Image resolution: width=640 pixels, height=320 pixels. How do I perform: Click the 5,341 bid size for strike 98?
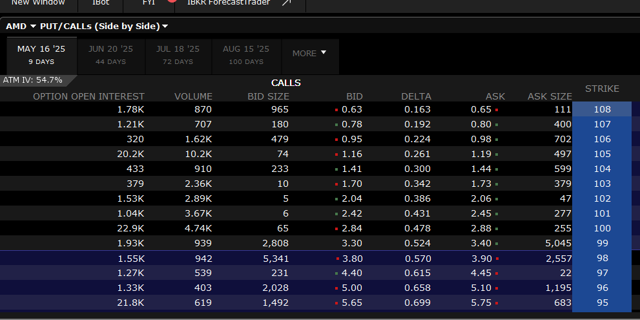coord(275,259)
